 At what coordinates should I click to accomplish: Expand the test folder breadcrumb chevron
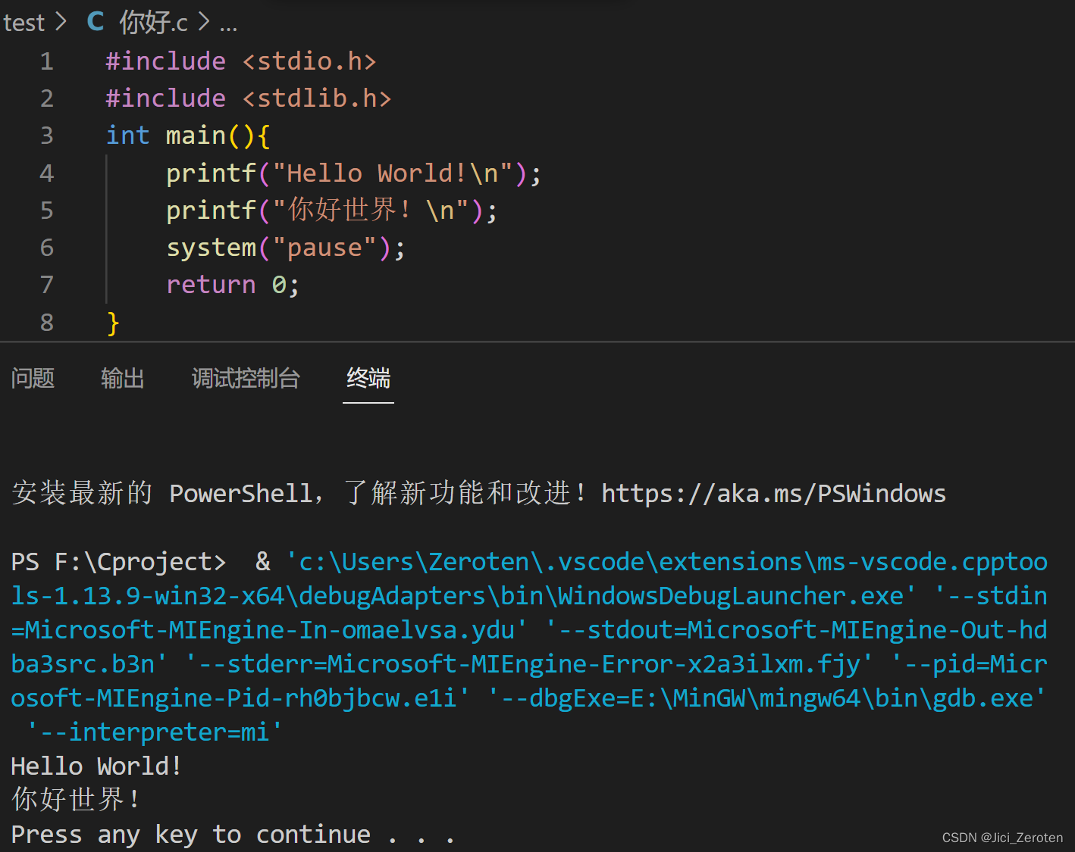(61, 22)
